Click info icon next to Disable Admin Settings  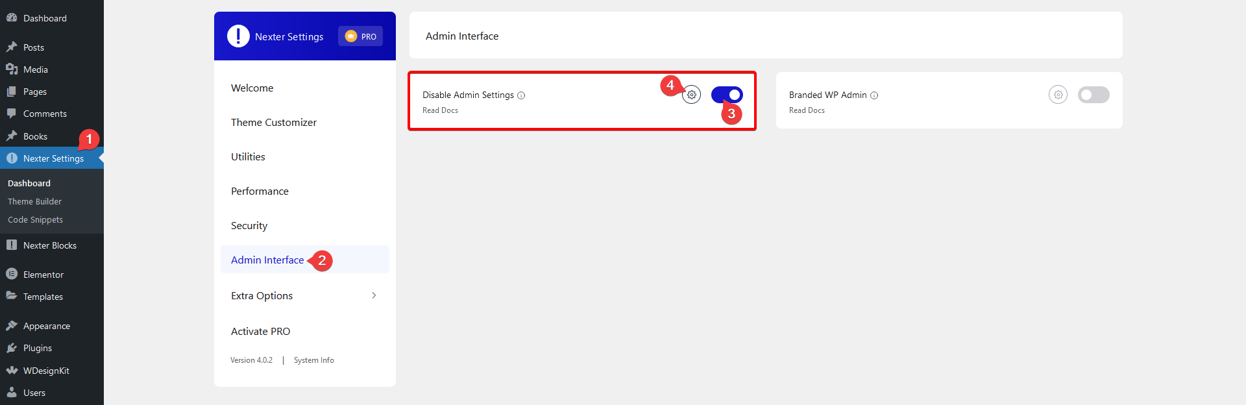[x=521, y=95]
